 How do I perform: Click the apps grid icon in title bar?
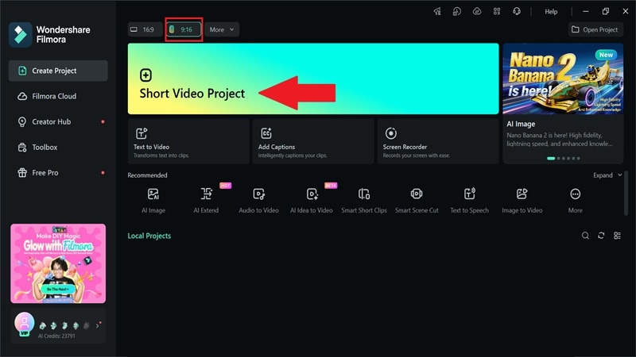click(497, 11)
